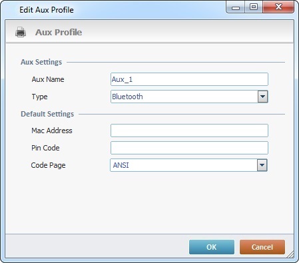299x263 pixels.
Task: Click the Aux Name label
Action: point(48,79)
